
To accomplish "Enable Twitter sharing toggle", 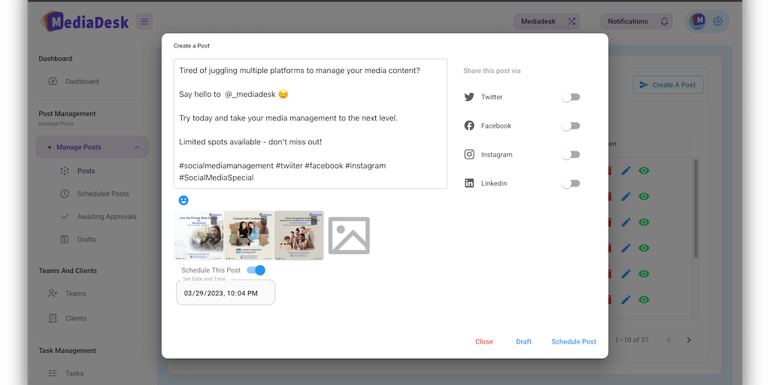I will [571, 97].
